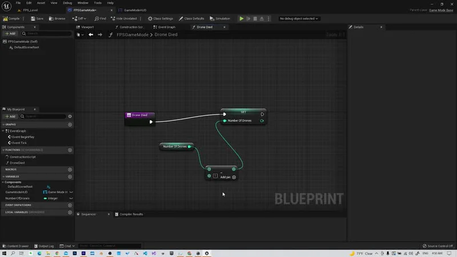The height and width of the screenshot is (257, 457).
Task: Select Event BeginPlay in graphs list
Action: 23,137
